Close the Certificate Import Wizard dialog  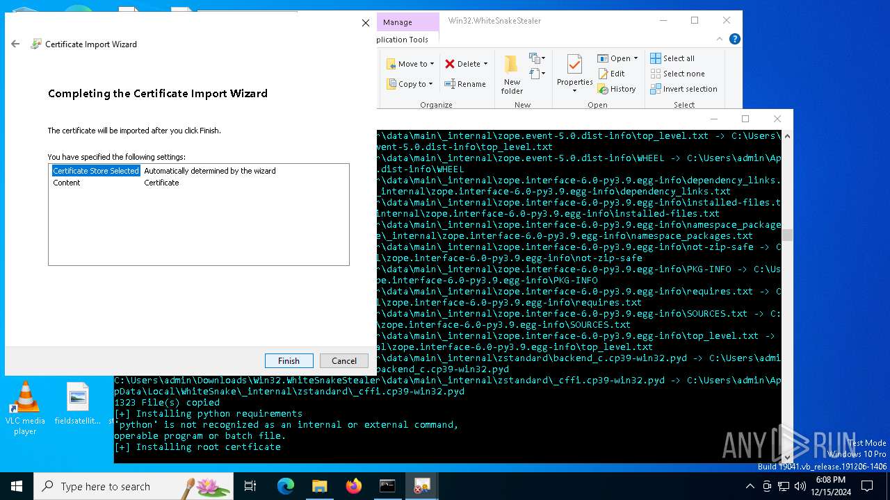[366, 23]
